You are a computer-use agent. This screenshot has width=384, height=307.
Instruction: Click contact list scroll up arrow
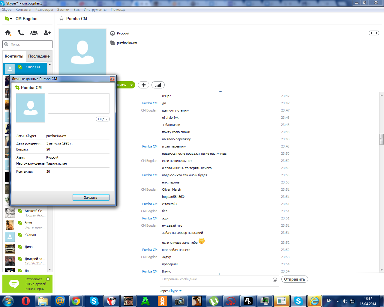coord(50,64)
